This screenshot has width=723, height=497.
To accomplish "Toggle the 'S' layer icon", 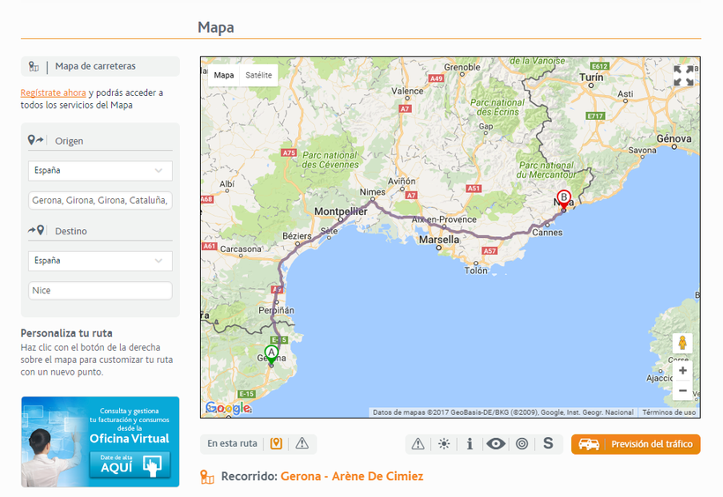I will click(x=548, y=444).
